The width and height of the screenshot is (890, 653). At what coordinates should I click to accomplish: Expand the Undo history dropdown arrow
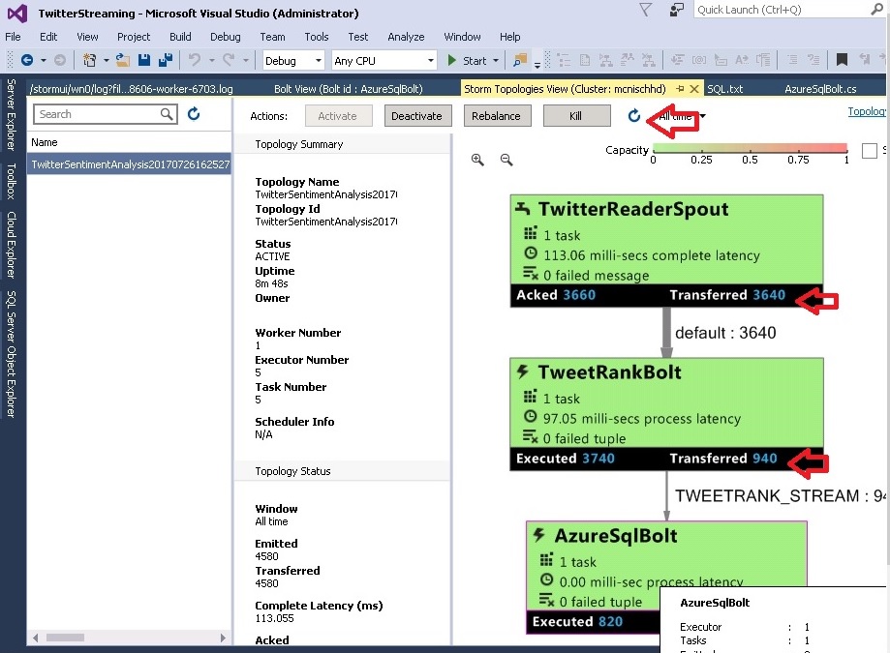212,61
